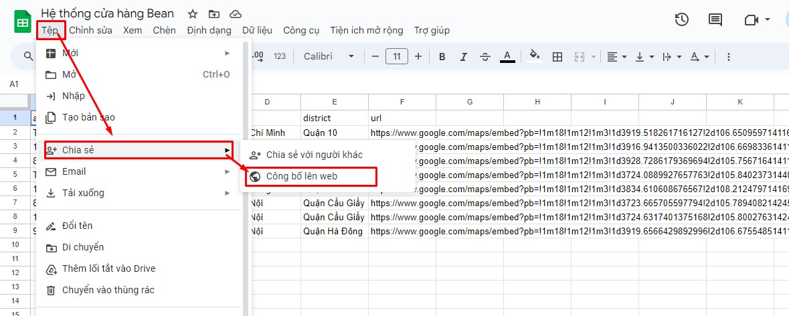
Task: Click the merge cells icon
Action: [580, 56]
